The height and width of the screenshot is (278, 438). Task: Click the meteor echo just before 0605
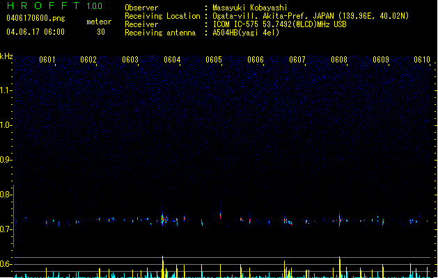coord(221,215)
